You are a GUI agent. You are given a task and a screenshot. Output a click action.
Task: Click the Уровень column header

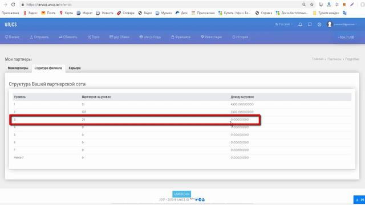click(19, 97)
